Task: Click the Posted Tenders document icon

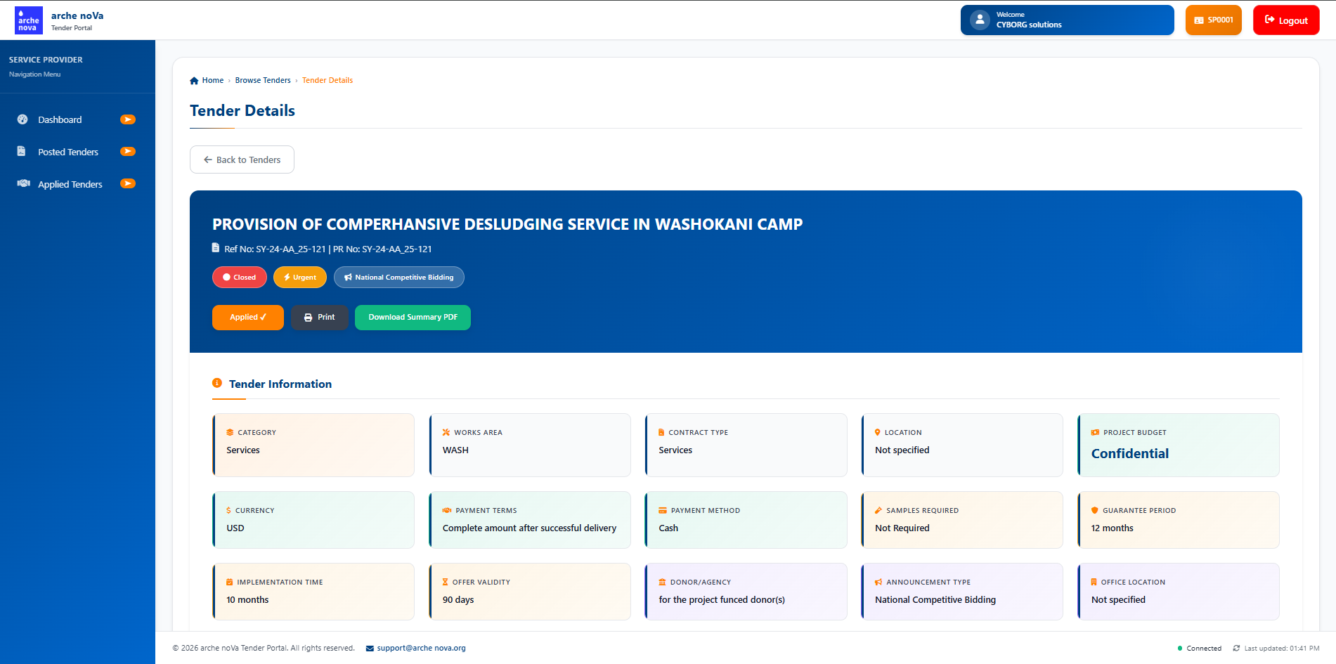Action: click(x=22, y=152)
